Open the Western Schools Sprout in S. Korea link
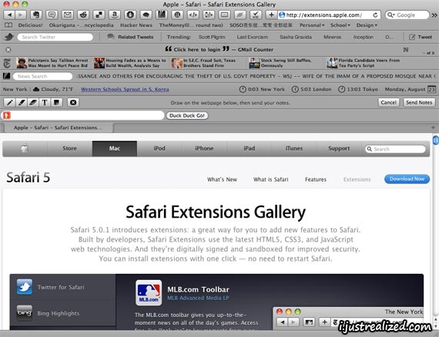The height and width of the screenshot is (337, 439). pyautogui.click(x=125, y=89)
